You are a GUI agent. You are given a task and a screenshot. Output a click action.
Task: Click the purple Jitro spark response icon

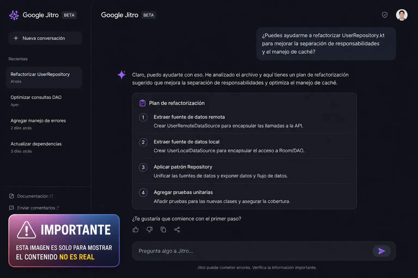pyautogui.click(x=122, y=75)
